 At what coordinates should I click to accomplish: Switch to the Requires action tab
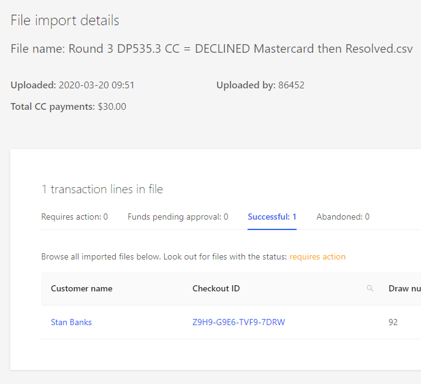pyautogui.click(x=74, y=217)
